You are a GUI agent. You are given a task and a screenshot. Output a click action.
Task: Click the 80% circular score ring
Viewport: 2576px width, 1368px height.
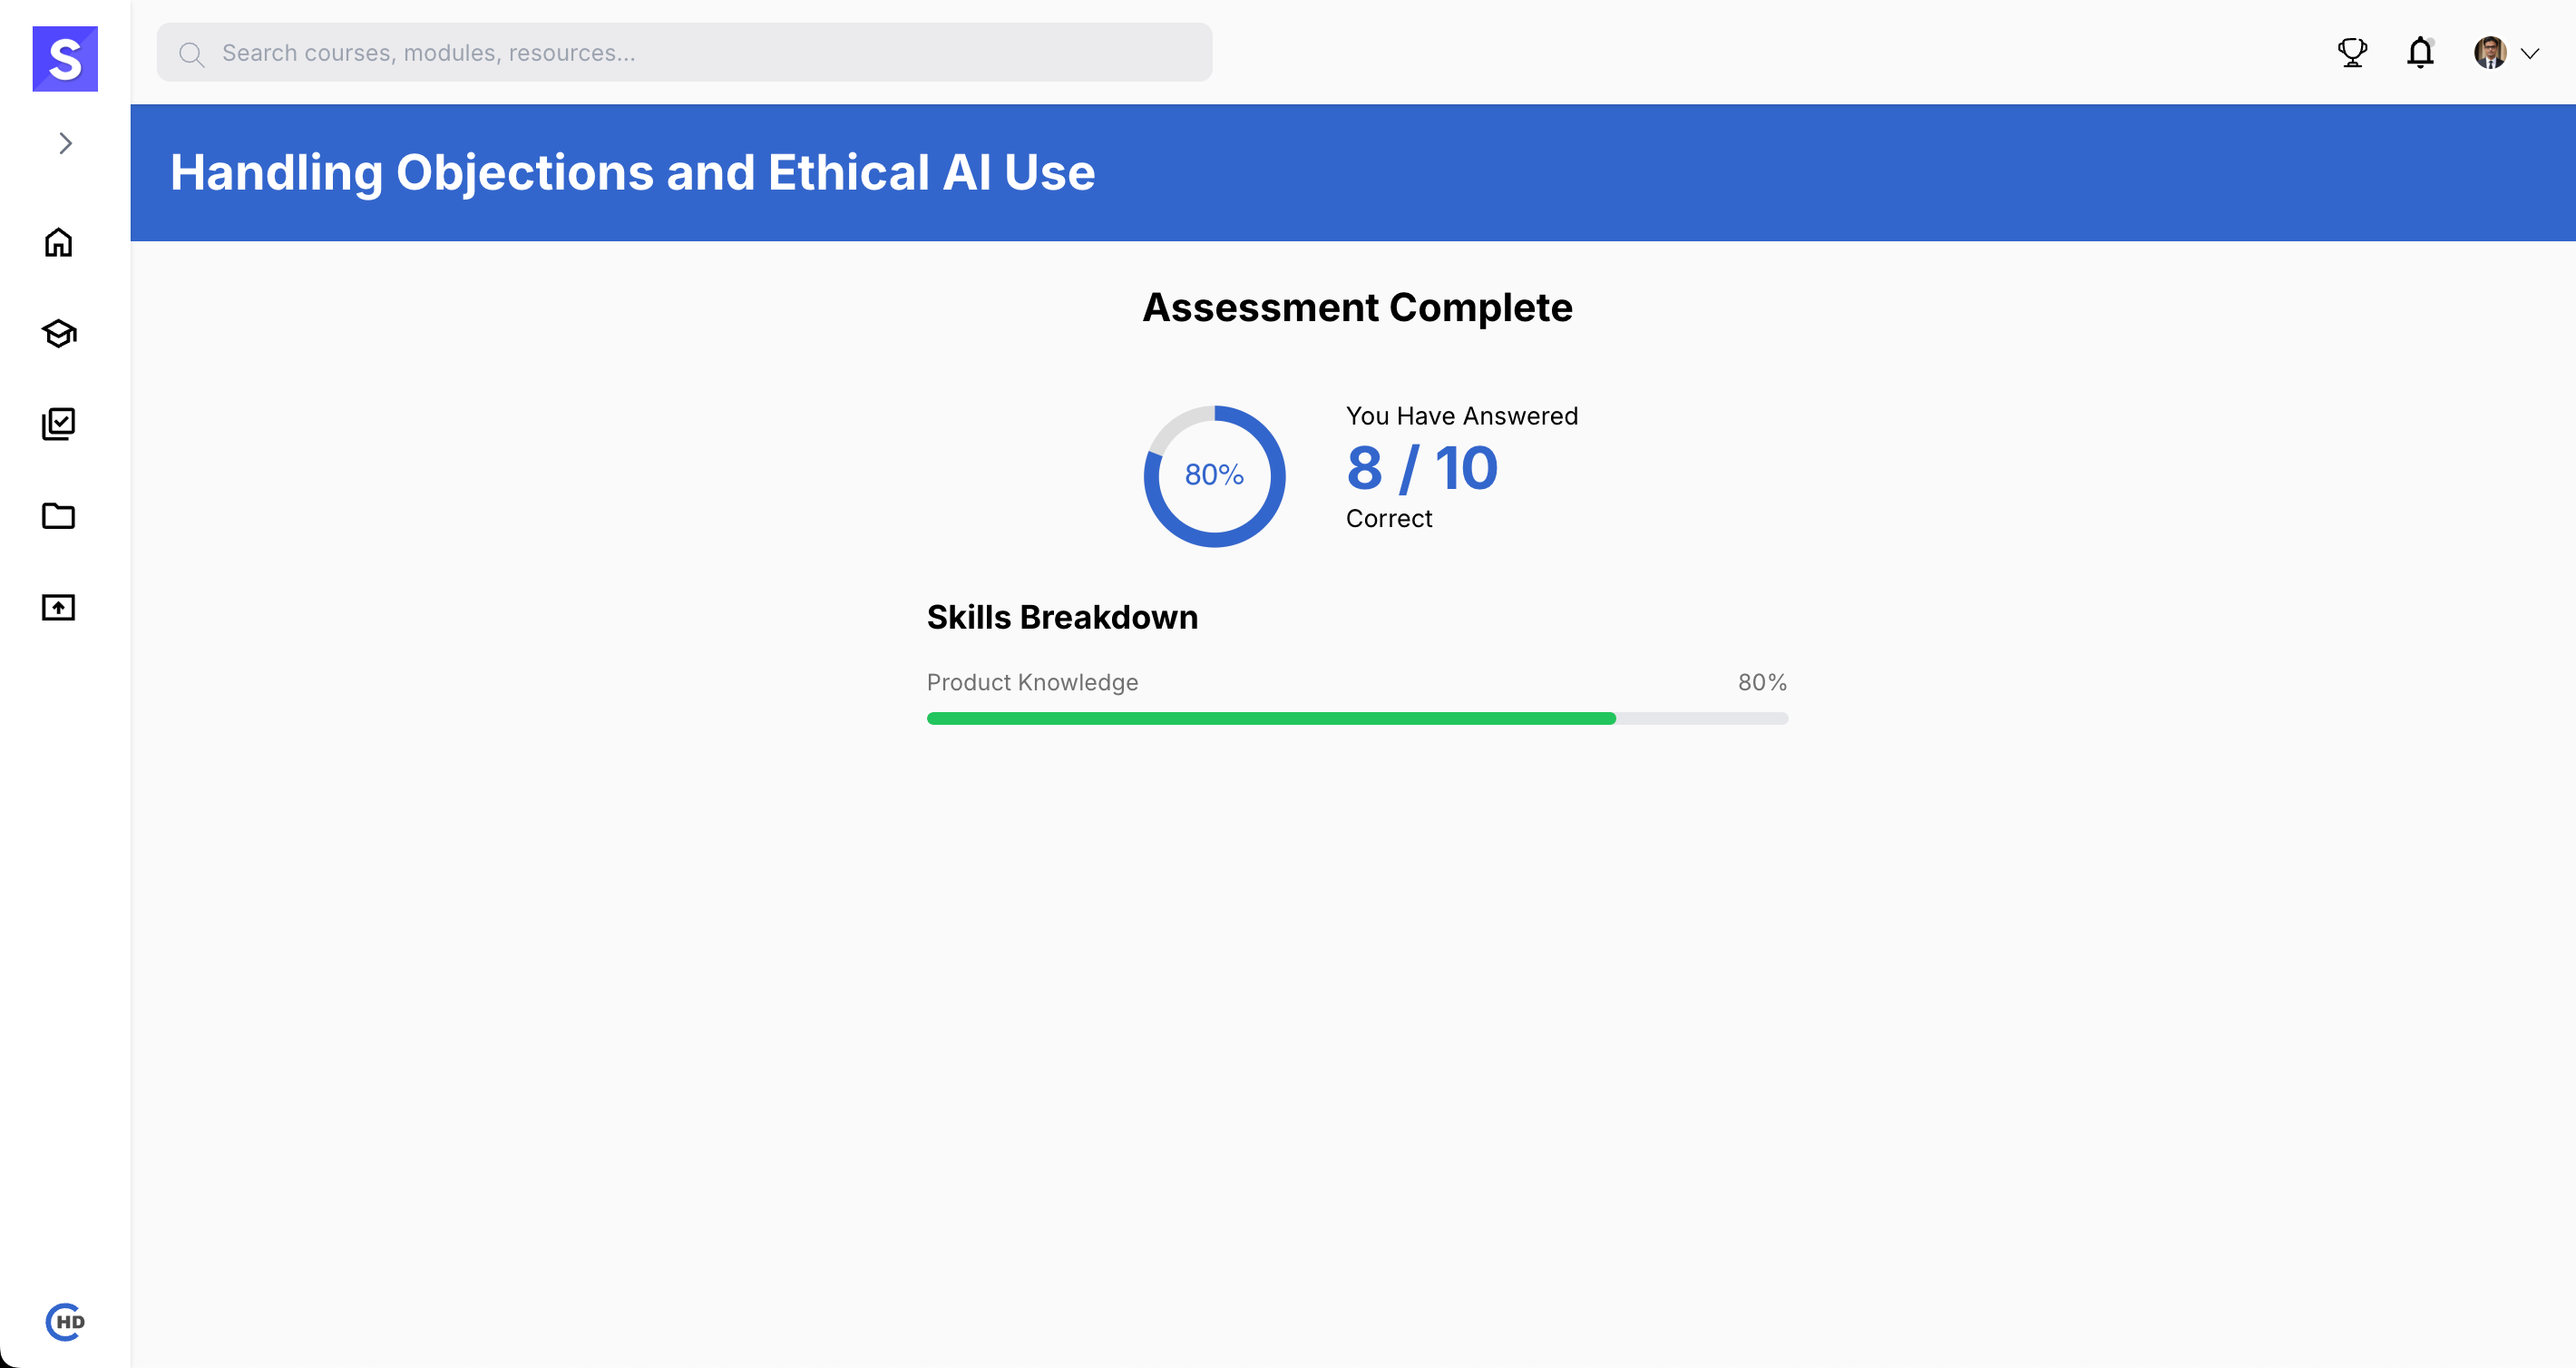pyautogui.click(x=1214, y=476)
